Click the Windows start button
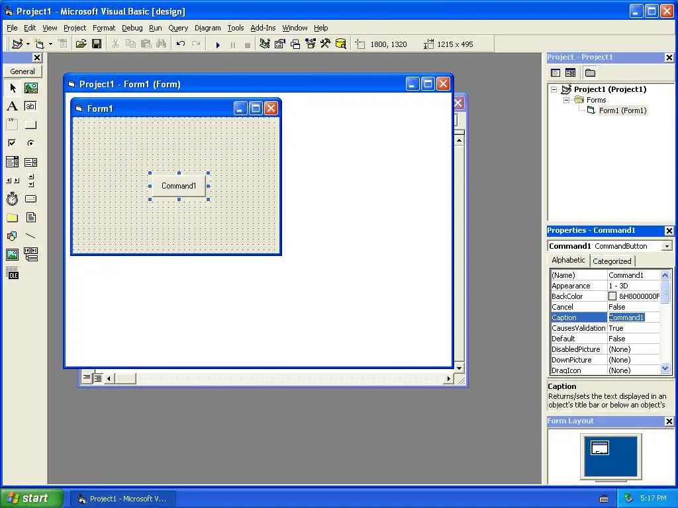 tap(31, 498)
